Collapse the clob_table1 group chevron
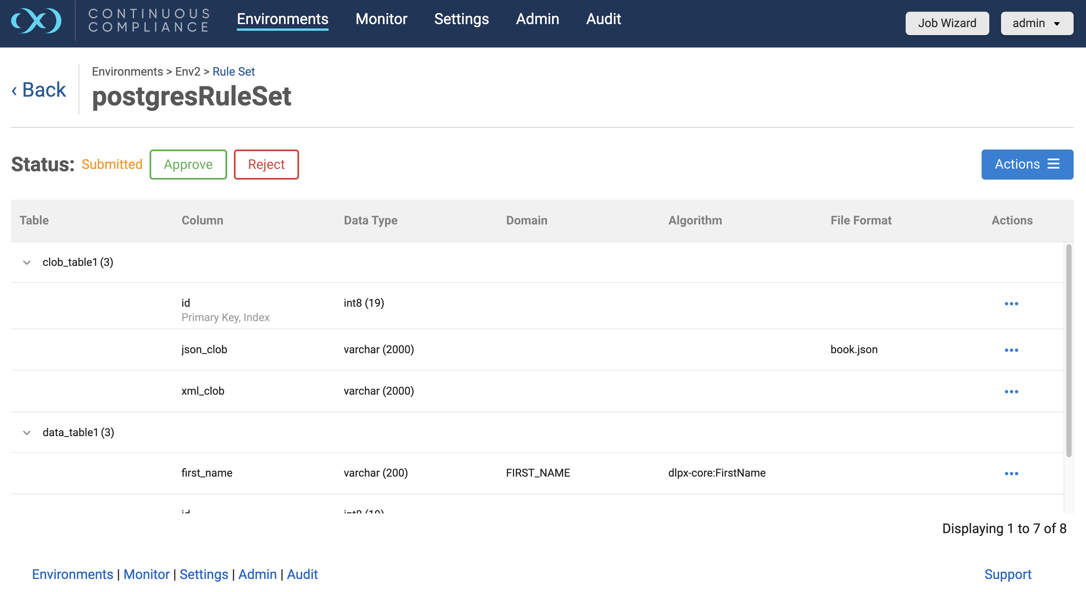This screenshot has height=592, width=1086. pyautogui.click(x=26, y=263)
